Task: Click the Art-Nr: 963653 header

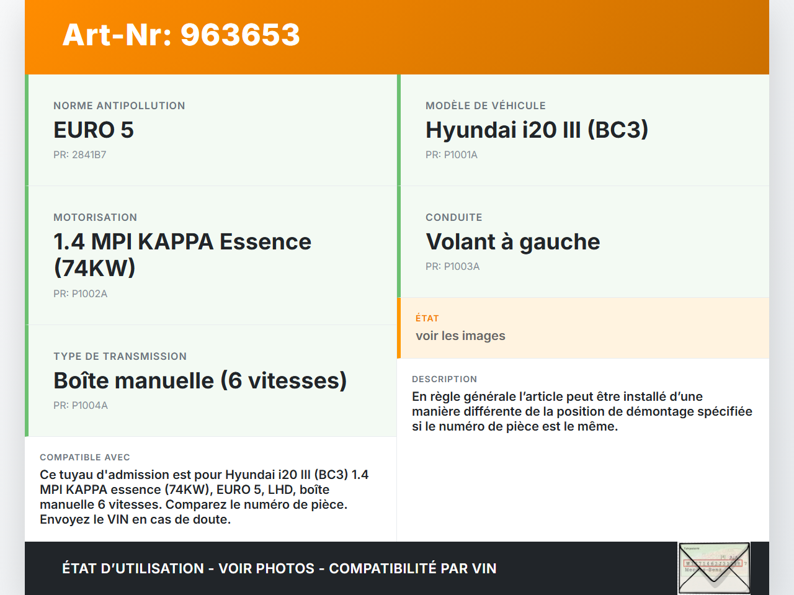Action: point(181,36)
